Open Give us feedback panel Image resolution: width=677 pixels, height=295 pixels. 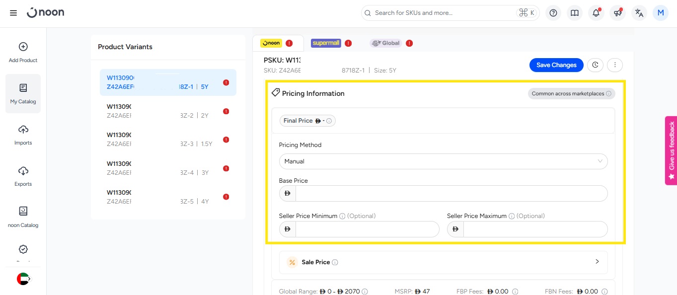click(x=671, y=150)
